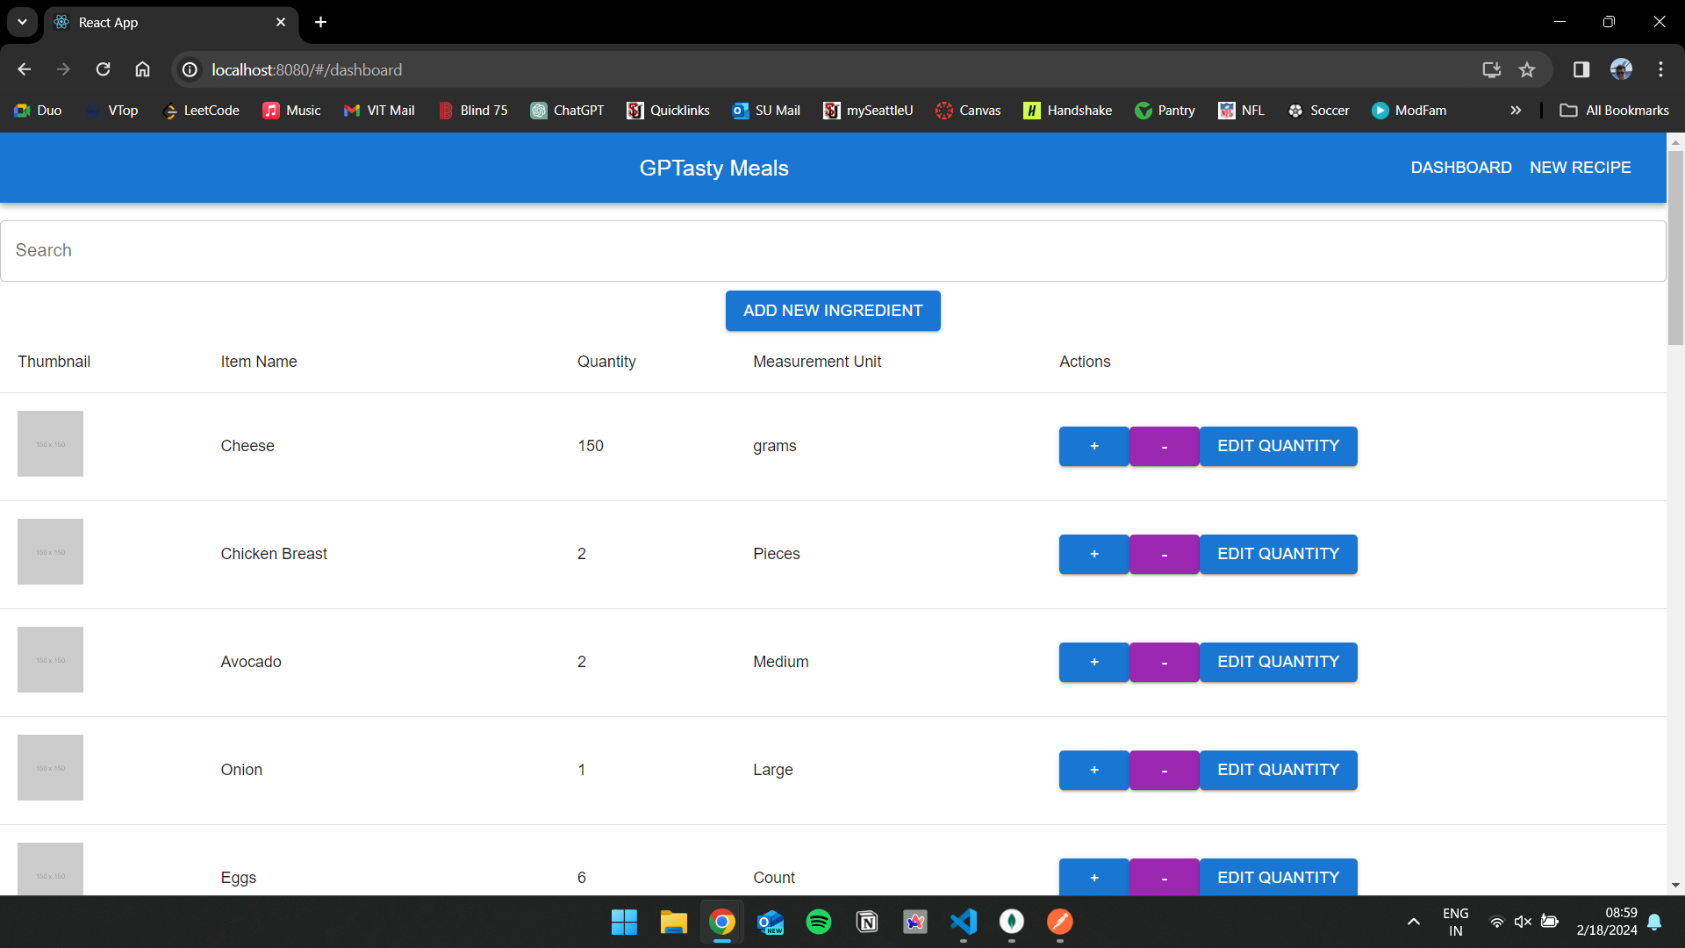This screenshot has width=1685, height=948.
Task: Decrease Avocado quantity with minus button
Action: (1164, 662)
